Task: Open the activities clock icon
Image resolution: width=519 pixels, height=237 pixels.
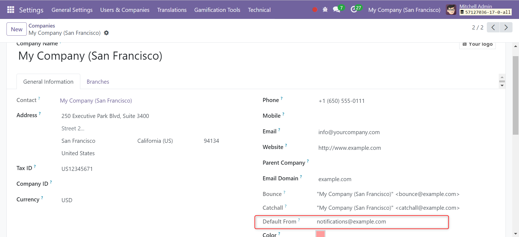Action: 354,10
